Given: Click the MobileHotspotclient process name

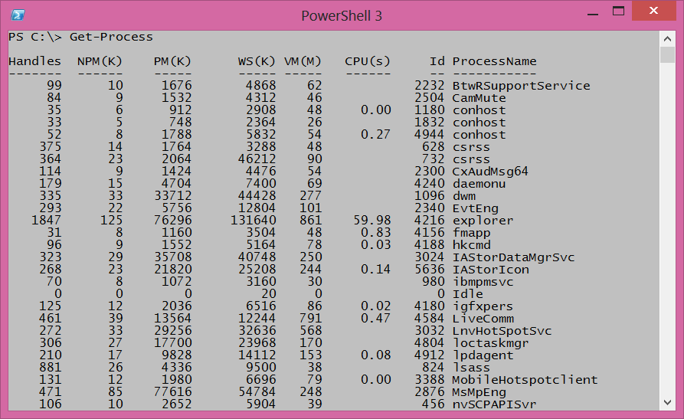Looking at the screenshot, I should click(525, 380).
